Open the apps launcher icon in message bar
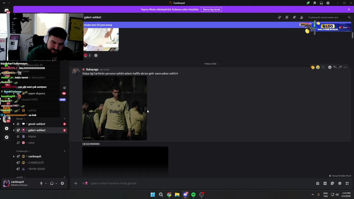The height and width of the screenshot is (199, 354). point(347,183)
